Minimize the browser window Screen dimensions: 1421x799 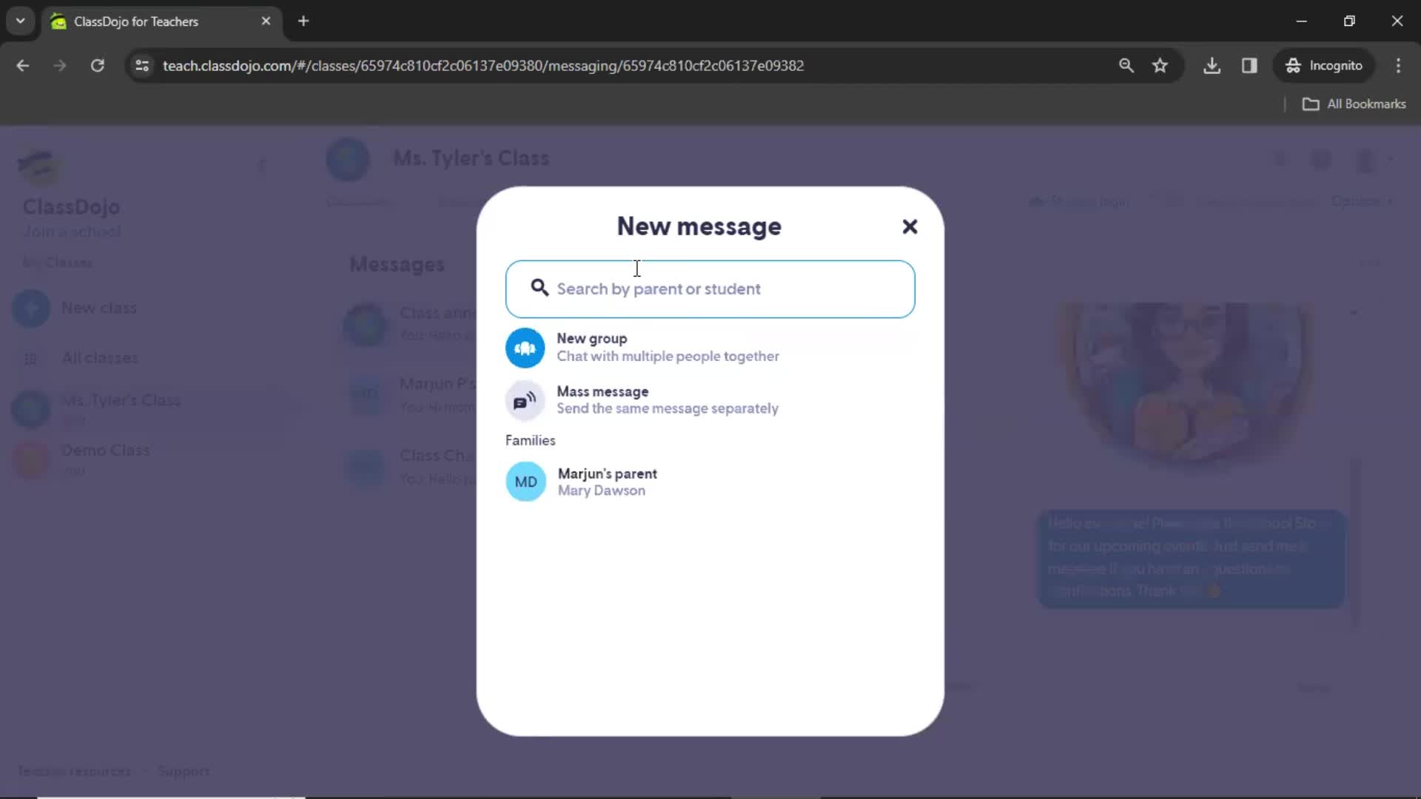click(x=1302, y=21)
